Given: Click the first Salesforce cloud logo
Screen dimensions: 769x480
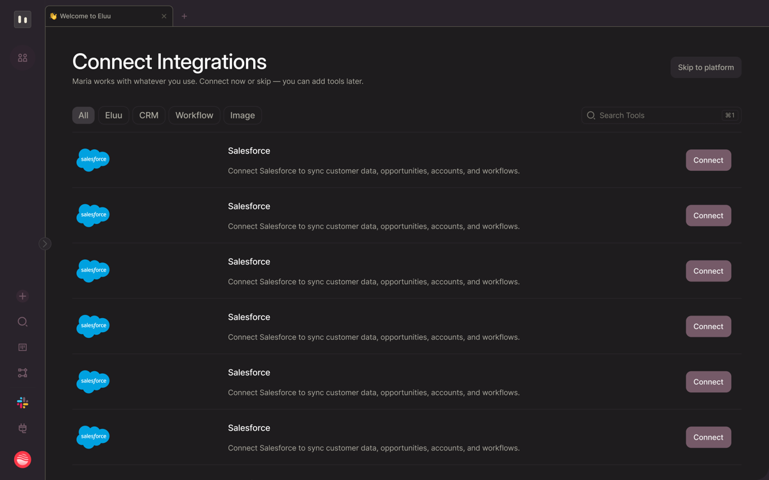Looking at the screenshot, I should [x=93, y=159].
